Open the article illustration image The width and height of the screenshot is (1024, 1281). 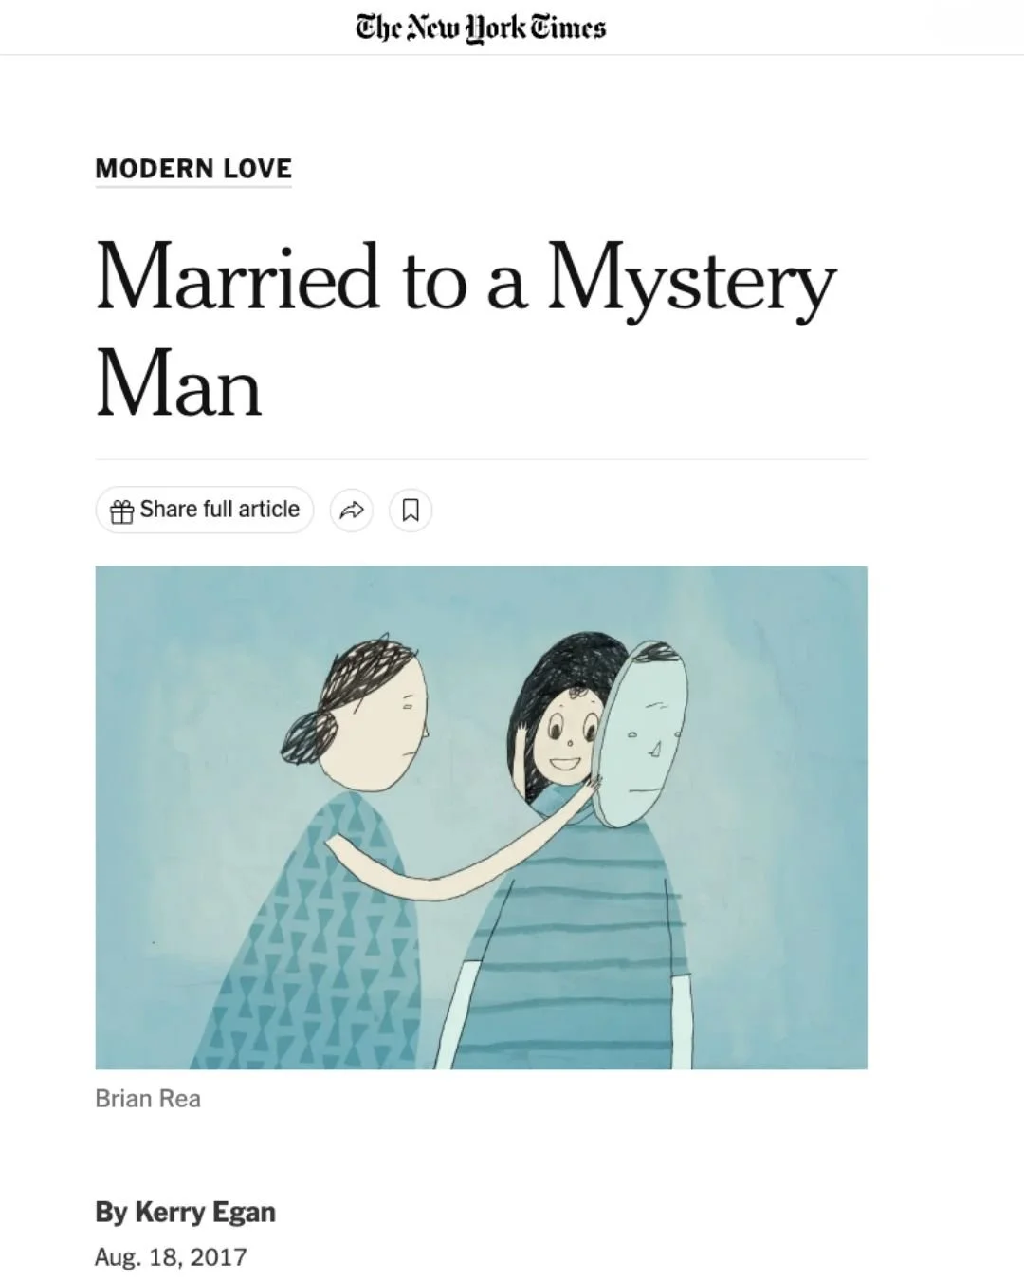coord(481,817)
